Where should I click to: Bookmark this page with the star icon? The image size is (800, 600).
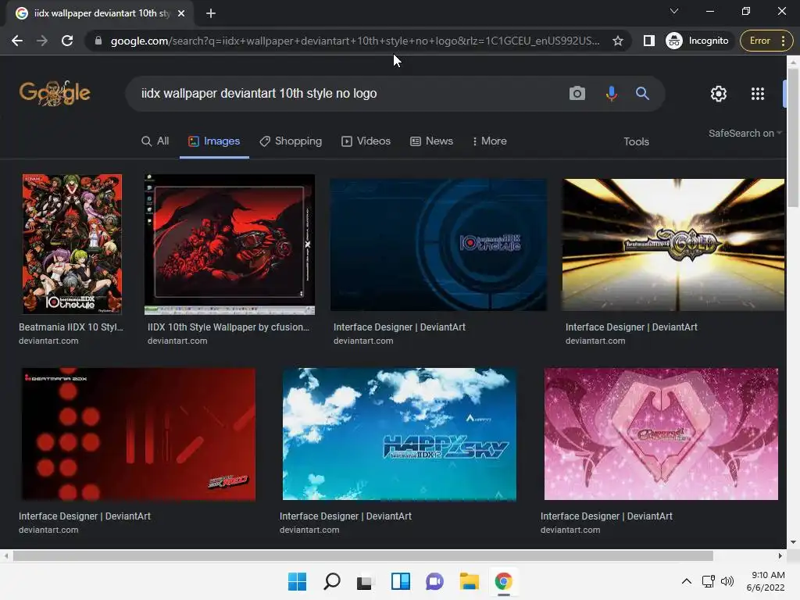[618, 41]
